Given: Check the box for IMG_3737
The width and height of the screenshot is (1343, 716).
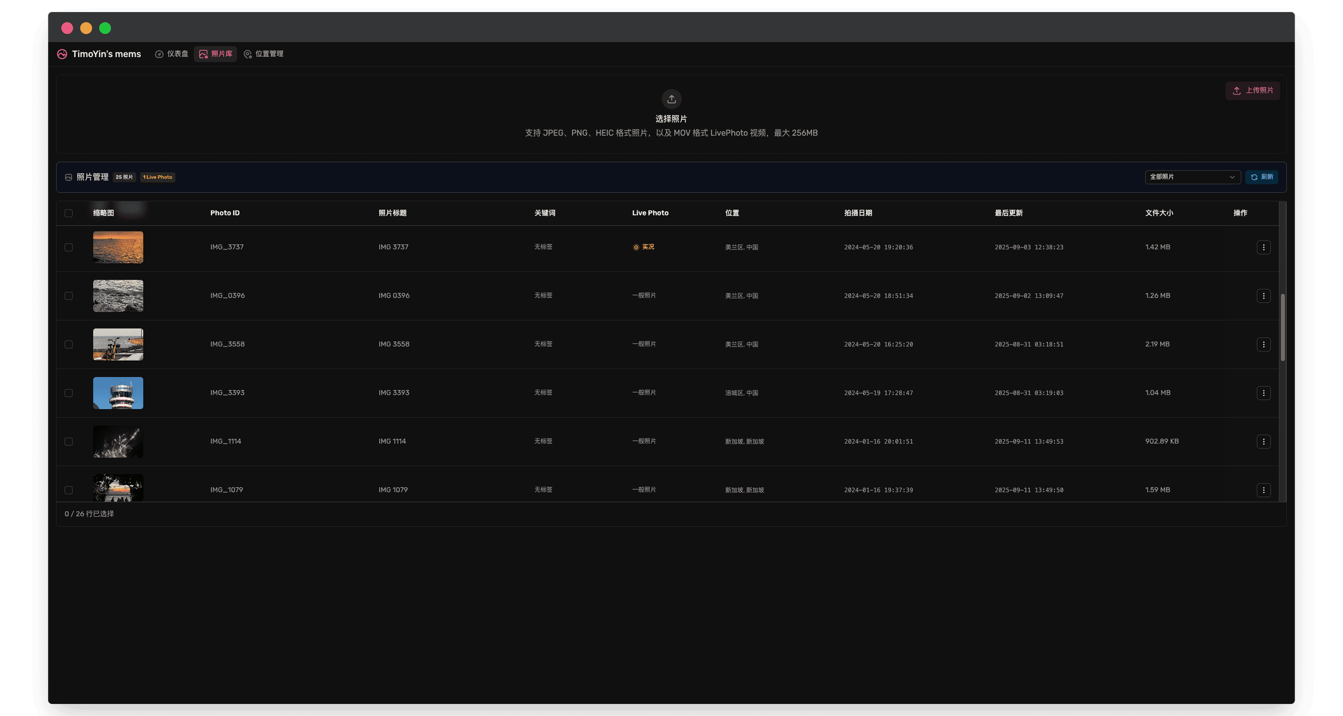Looking at the screenshot, I should click(69, 247).
